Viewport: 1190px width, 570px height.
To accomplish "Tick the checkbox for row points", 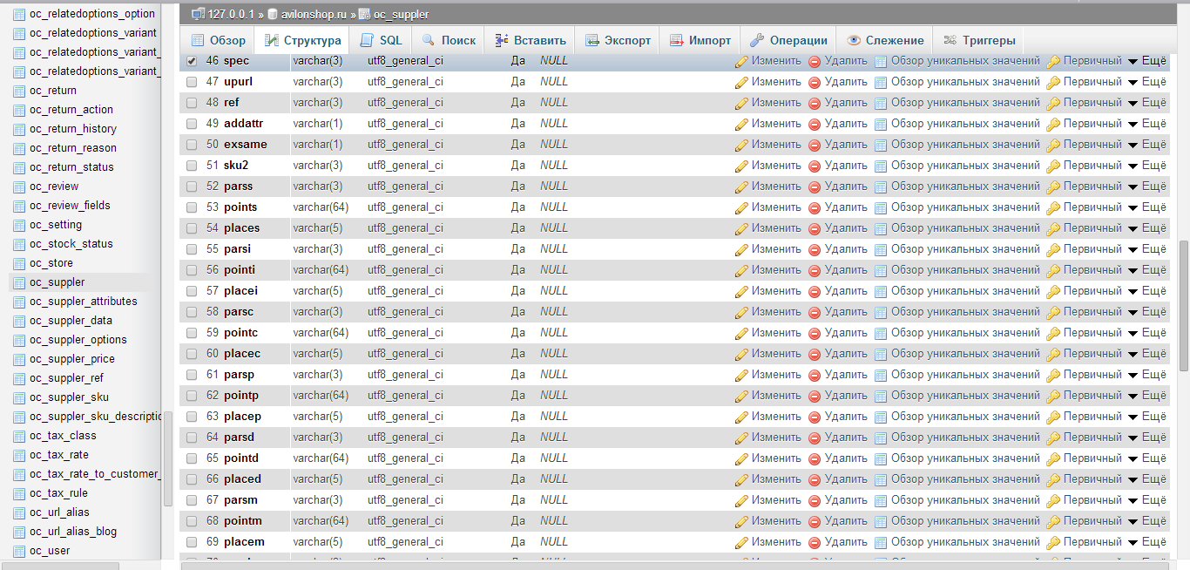I will point(192,207).
